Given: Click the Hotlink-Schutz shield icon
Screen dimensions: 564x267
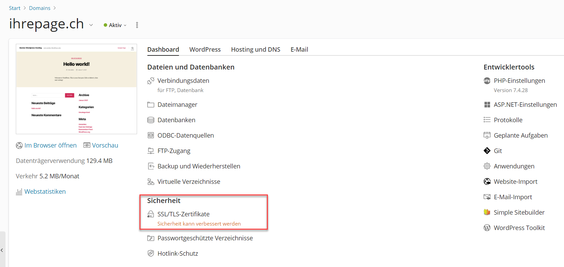Looking at the screenshot, I should tap(150, 253).
